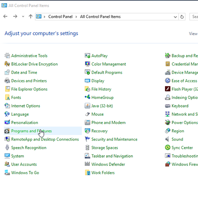Open the Fonts icon
Image resolution: width=198 pixels, height=198 pixels.
7,97
